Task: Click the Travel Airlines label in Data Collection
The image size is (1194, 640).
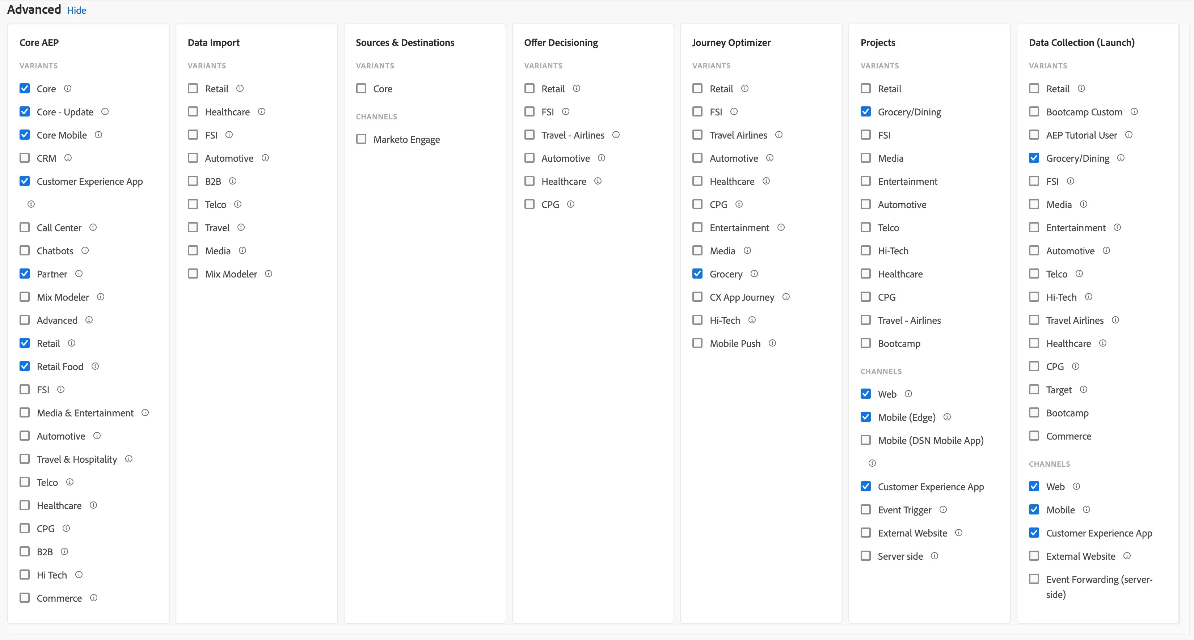Action: 1075,320
